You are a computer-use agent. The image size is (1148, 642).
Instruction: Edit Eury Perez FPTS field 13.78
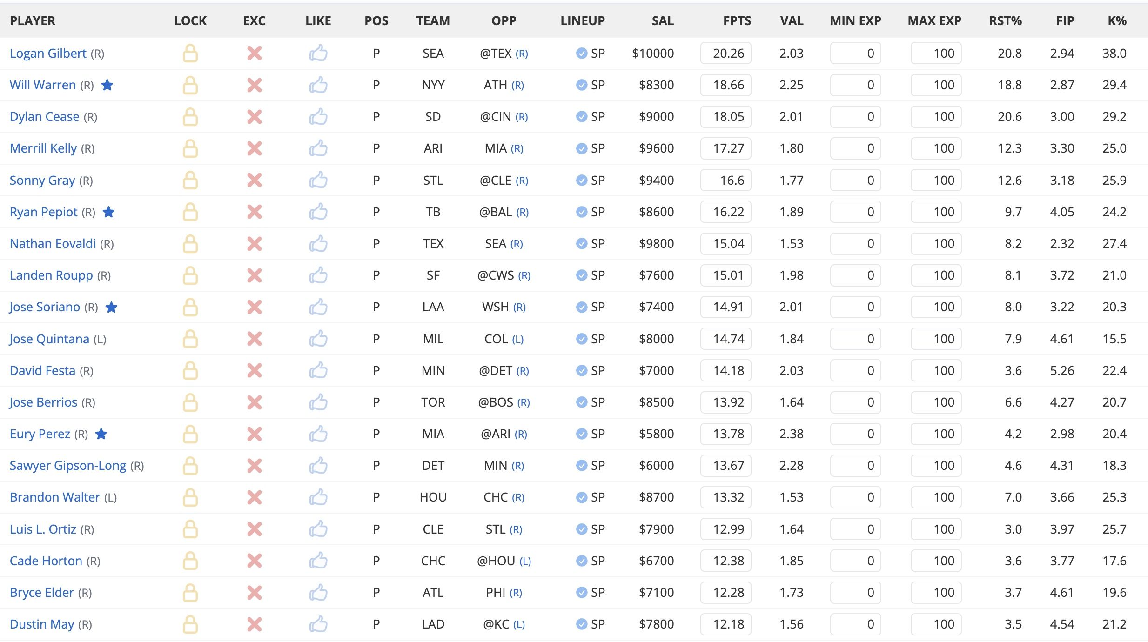pos(726,434)
